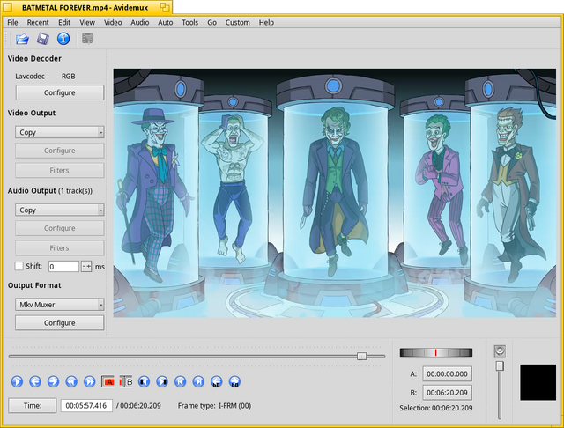Click the Frame type I-FRM (00) label
The image size is (564, 428).
[214, 405]
